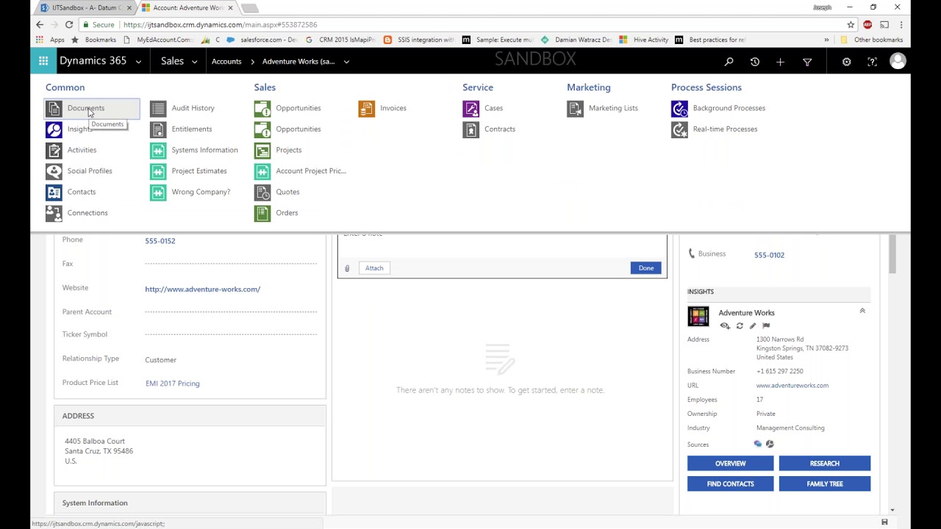
Task: Click the user profile avatar
Action: pos(898,62)
